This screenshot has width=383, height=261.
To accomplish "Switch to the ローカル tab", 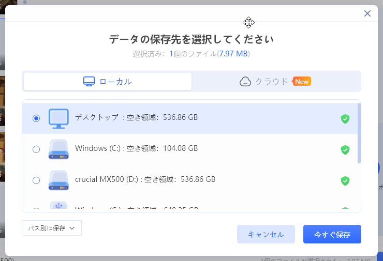I will [108, 82].
